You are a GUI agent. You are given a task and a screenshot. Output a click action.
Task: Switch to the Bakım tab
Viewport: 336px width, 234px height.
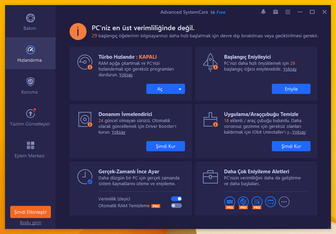point(31,22)
